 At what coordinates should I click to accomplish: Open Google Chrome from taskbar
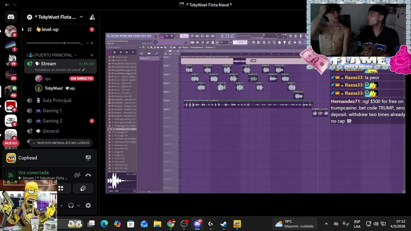tap(171, 224)
